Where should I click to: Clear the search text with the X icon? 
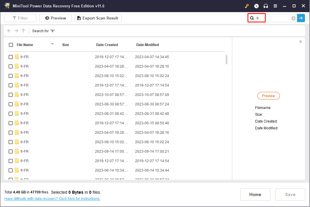(293, 18)
